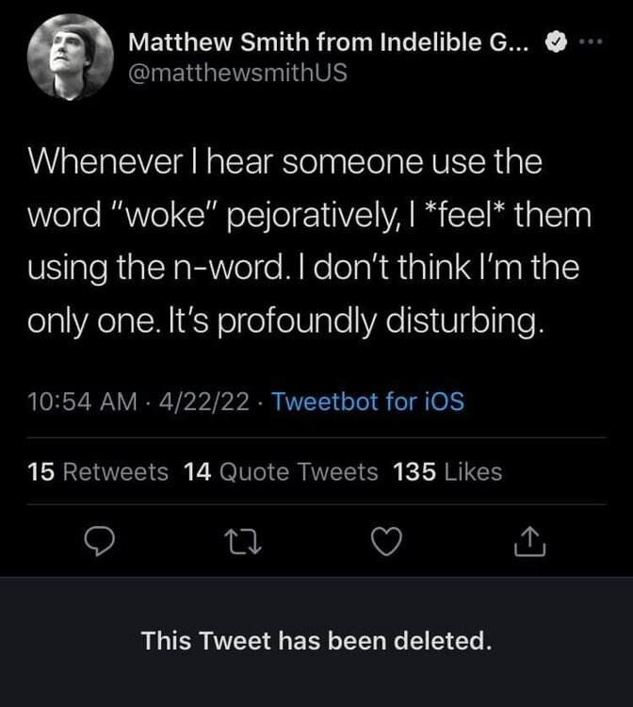Viewport: 633px width, 707px height.
Task: Show the 135 Likes list
Action: point(447,471)
